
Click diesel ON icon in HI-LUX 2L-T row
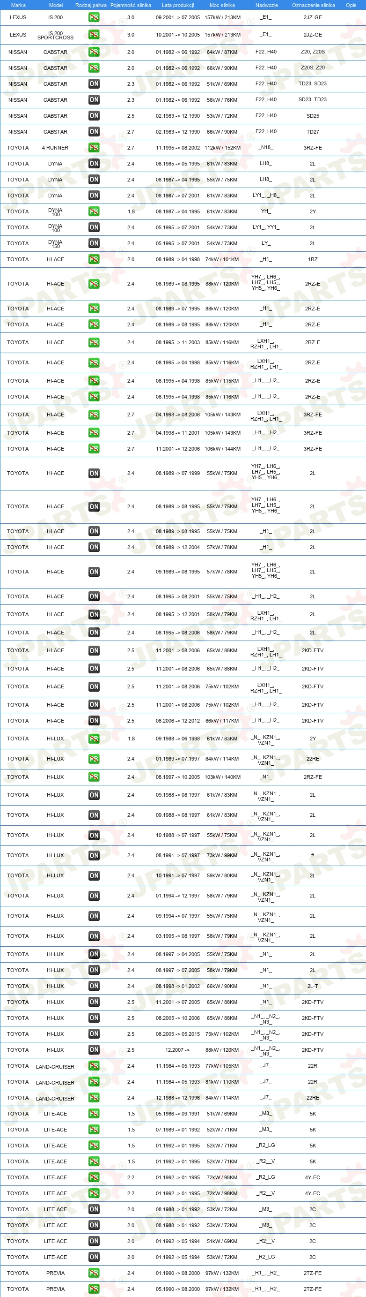tap(94, 986)
